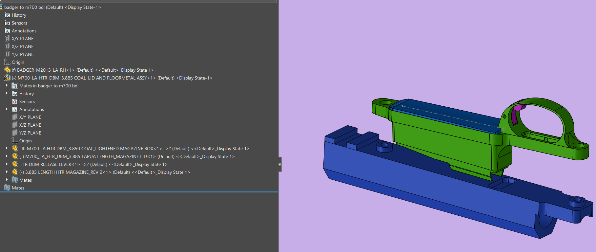Expand the LIGHTENED MAGAZINE BOX component

coord(7,148)
